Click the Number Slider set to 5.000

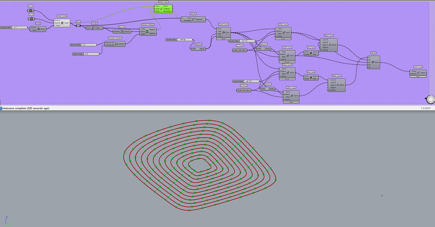(180, 39)
